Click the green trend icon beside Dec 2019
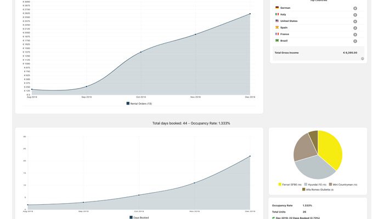The width and height of the screenshot is (384, 219). tap(273, 217)
